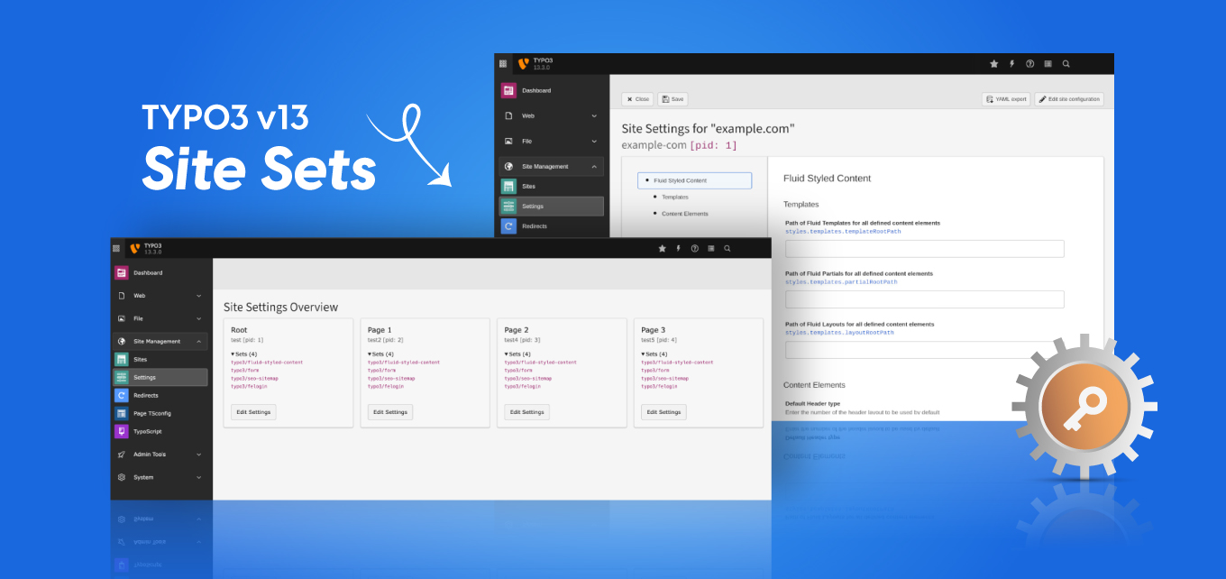Viewport: 1226px width, 579px height.
Task: Open the search icon in the top bar
Action: click(x=727, y=248)
